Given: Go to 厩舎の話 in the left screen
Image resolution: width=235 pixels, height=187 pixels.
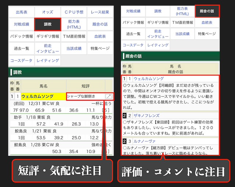Looking at the screenshot, I should [x=100, y=24].
